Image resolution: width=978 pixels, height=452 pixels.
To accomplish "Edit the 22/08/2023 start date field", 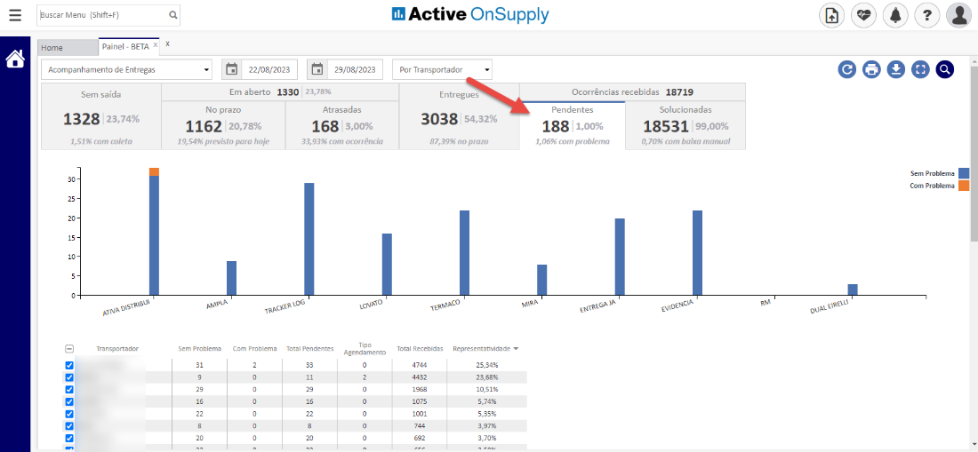I will (x=269, y=70).
